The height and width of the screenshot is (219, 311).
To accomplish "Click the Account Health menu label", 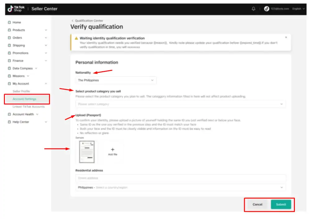I will click(x=23, y=114).
